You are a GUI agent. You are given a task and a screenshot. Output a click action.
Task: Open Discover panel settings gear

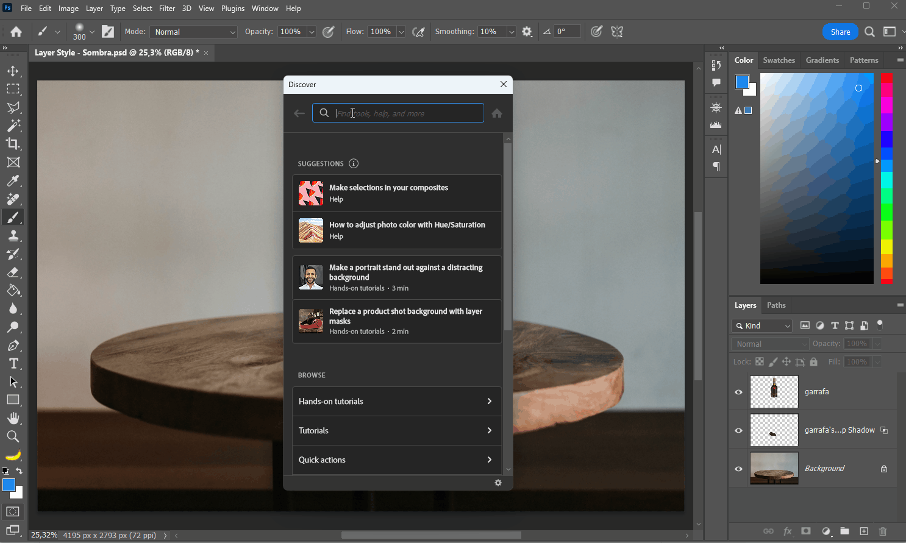(498, 483)
